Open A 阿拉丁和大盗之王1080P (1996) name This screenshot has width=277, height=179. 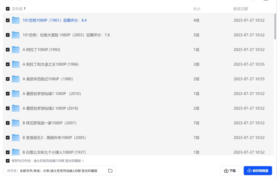coord(51,64)
